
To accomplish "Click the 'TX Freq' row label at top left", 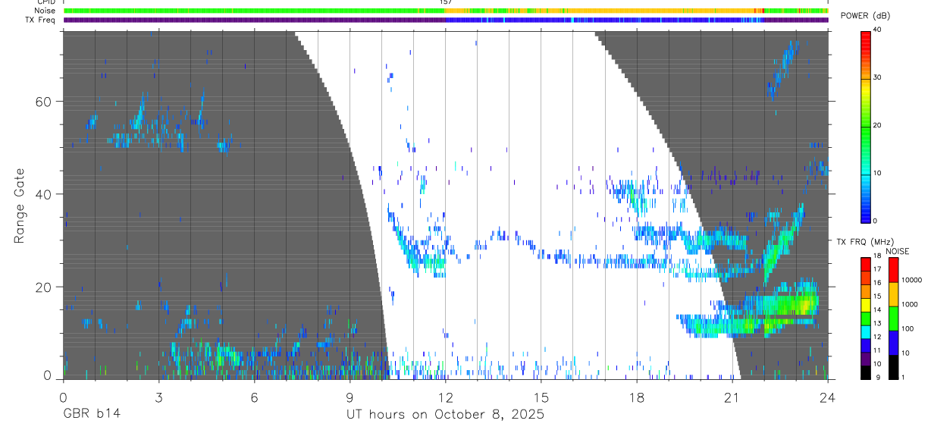I will [39, 20].
